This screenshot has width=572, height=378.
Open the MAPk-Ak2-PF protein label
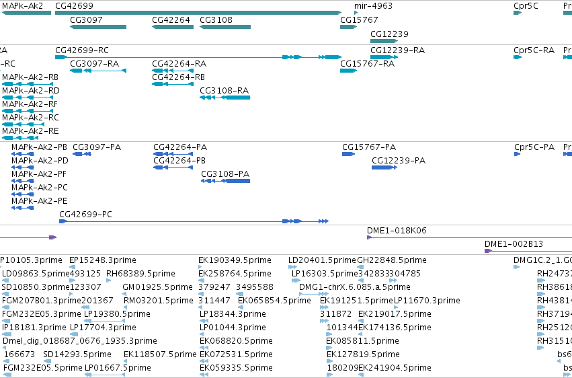(x=39, y=174)
